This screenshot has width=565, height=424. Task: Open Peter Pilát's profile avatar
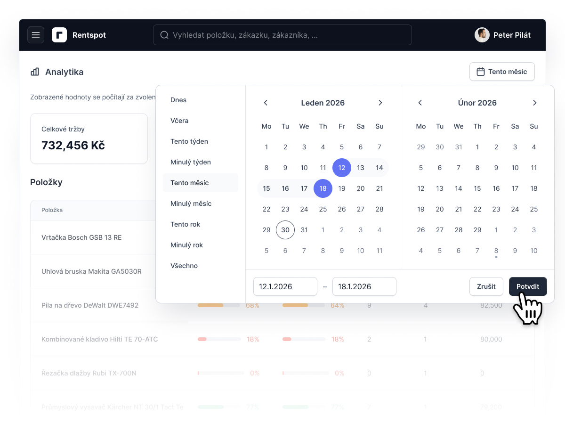[482, 35]
